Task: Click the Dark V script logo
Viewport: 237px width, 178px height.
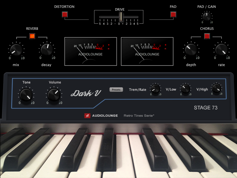Action: (x=86, y=93)
